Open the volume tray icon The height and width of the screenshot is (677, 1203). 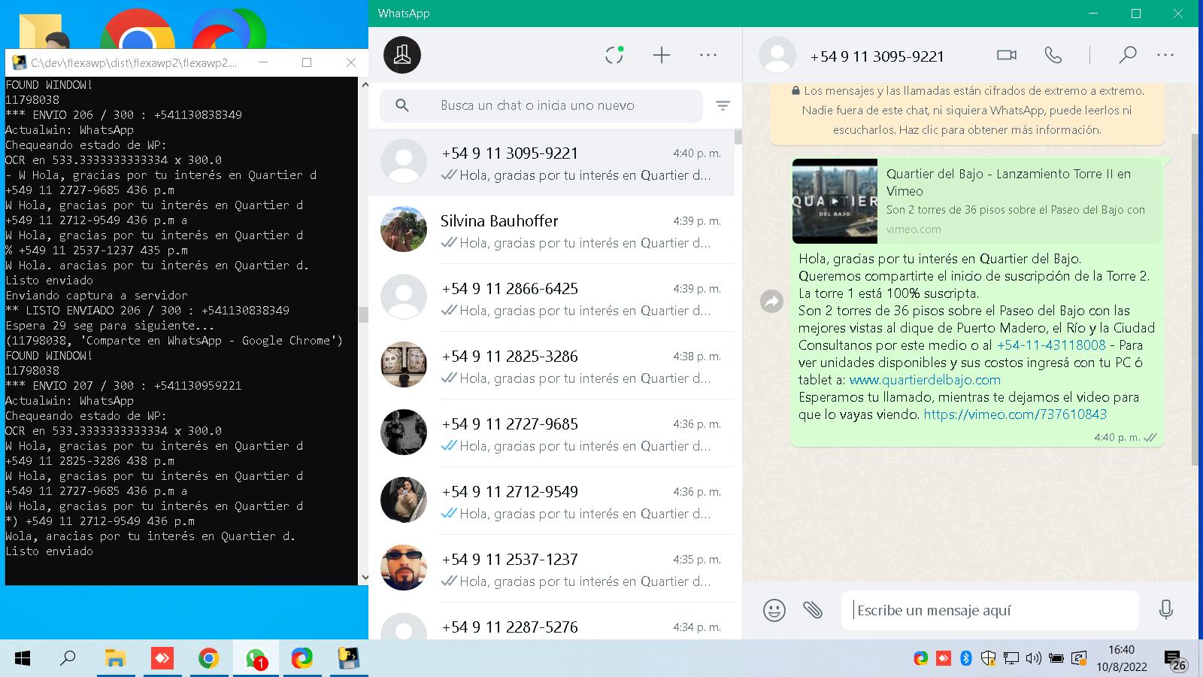pyautogui.click(x=1033, y=659)
